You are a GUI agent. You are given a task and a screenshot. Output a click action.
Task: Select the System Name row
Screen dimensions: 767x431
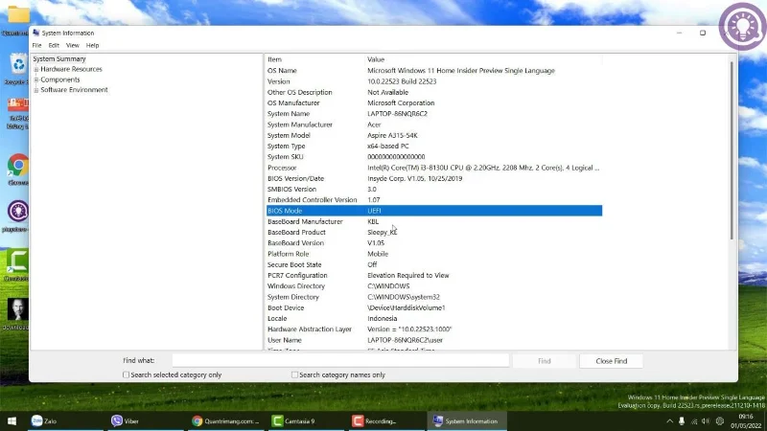pos(434,114)
